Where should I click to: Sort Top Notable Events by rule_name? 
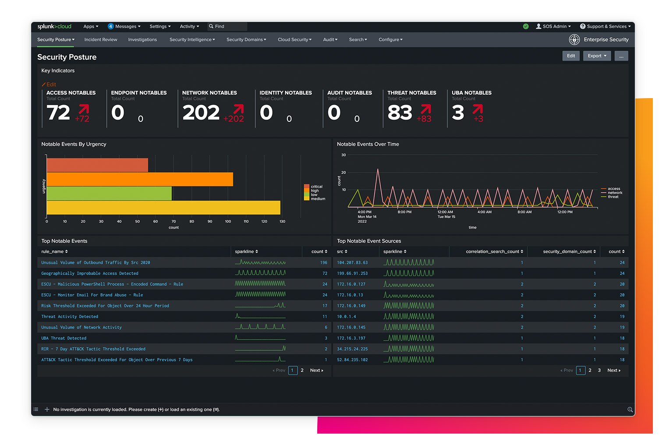click(54, 251)
